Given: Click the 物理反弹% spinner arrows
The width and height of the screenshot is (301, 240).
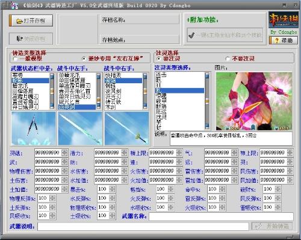Looking at the screenshot, I should coord(52,198).
